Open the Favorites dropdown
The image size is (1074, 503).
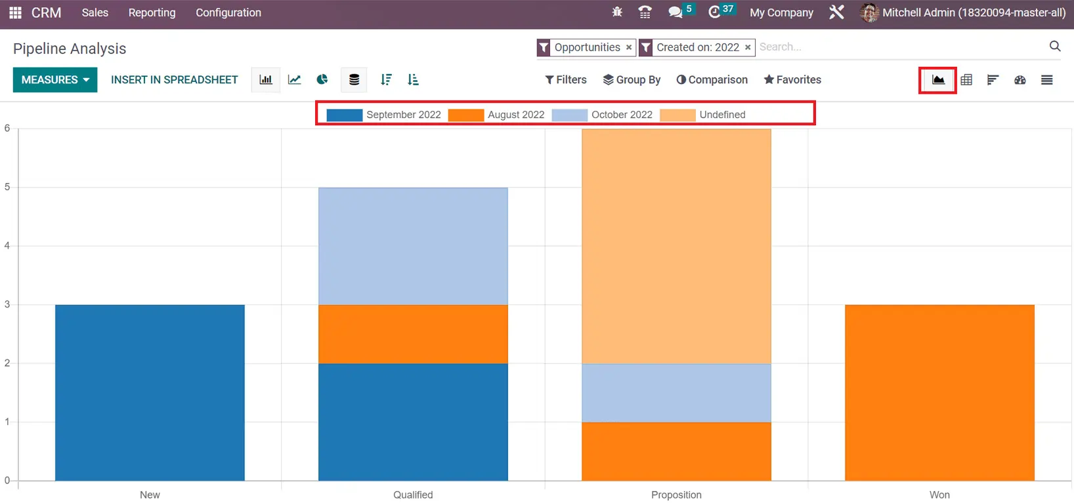(x=792, y=80)
